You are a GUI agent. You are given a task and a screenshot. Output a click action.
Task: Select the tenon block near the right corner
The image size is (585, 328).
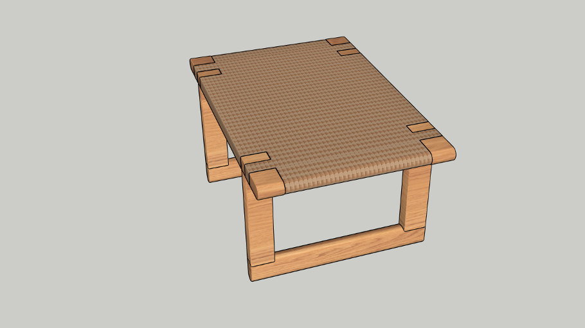tap(420, 127)
